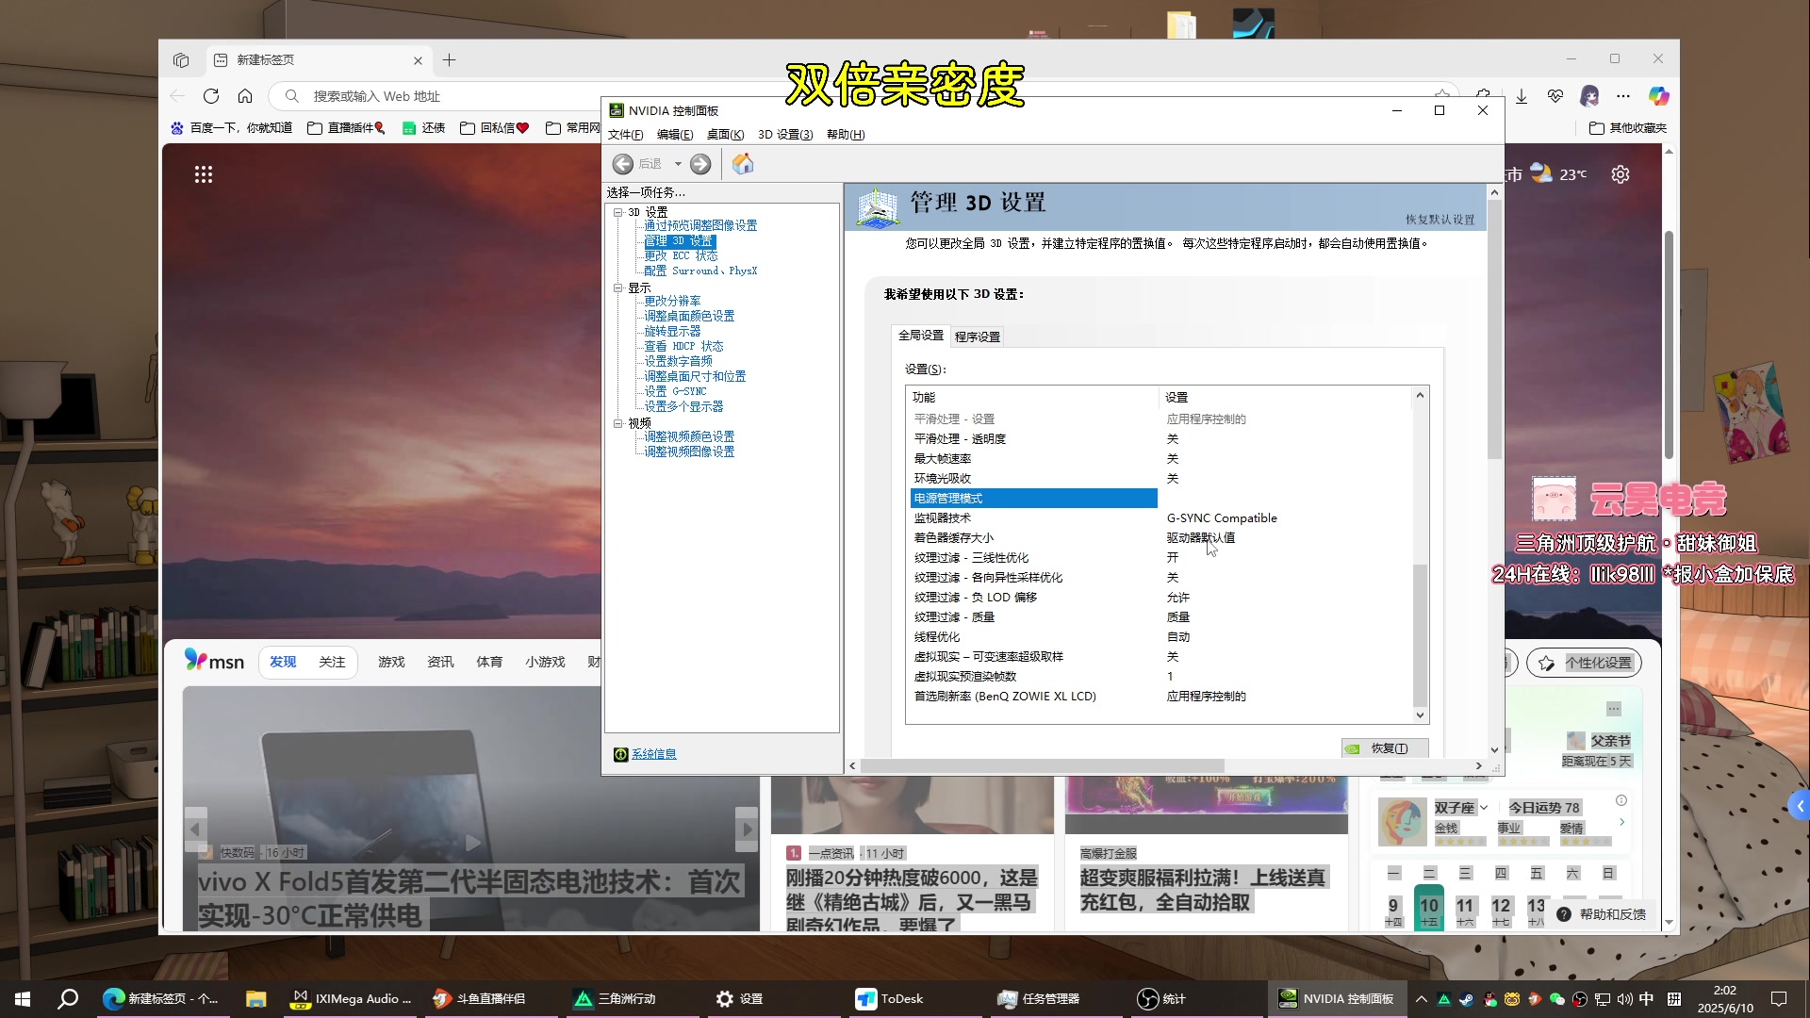
Task: Open the 桌面(K) menu
Action: 725,135
